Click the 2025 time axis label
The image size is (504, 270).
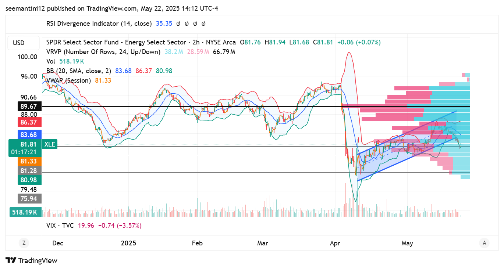tap(128, 243)
